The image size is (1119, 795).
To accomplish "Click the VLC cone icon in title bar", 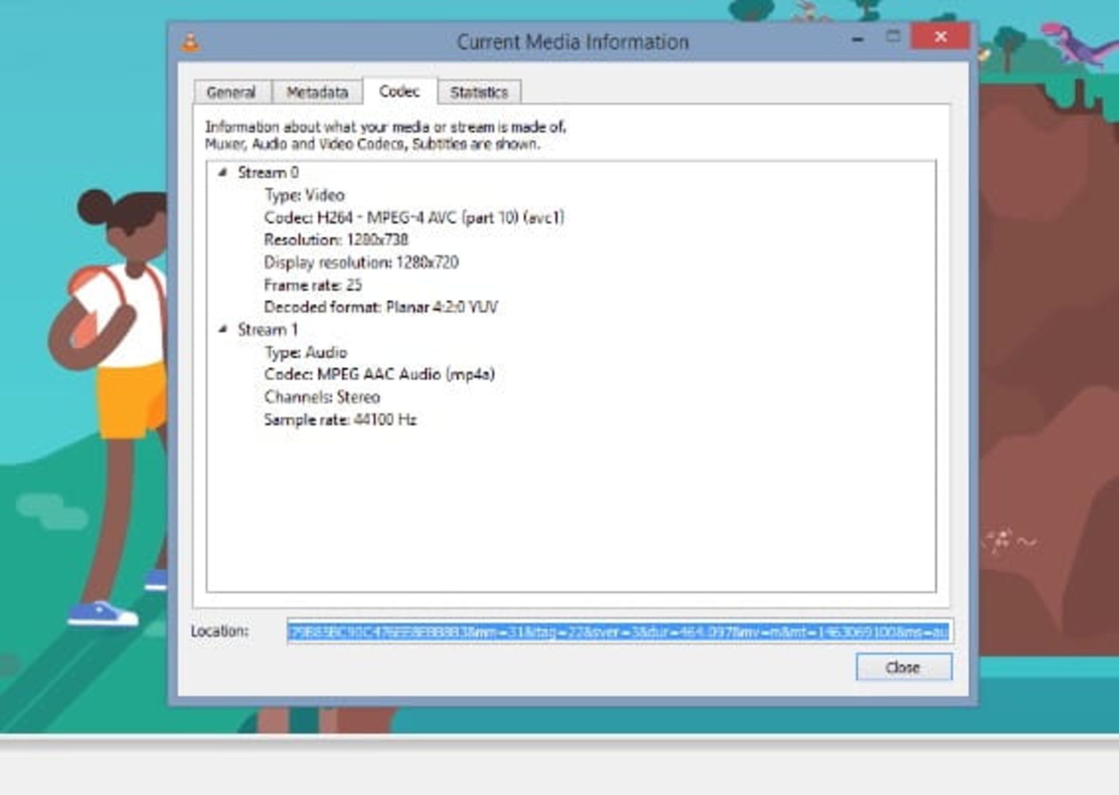I will tap(191, 42).
